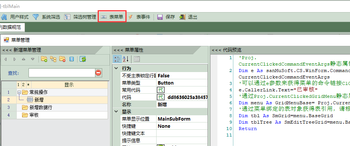350x146 pixels.
Task: Click code line 4 with e.CallerLink.Text
Action: click(278, 90)
